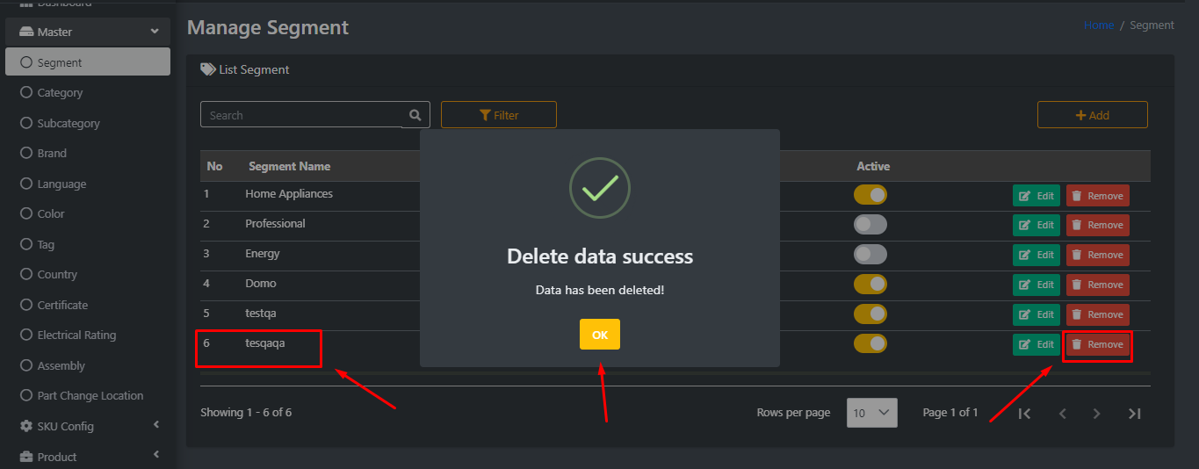Open the Rows per page dropdown
The width and height of the screenshot is (1199, 469).
872,413
